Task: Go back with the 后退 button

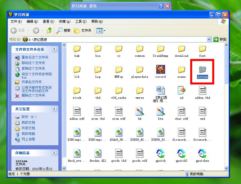Action: 18,30
